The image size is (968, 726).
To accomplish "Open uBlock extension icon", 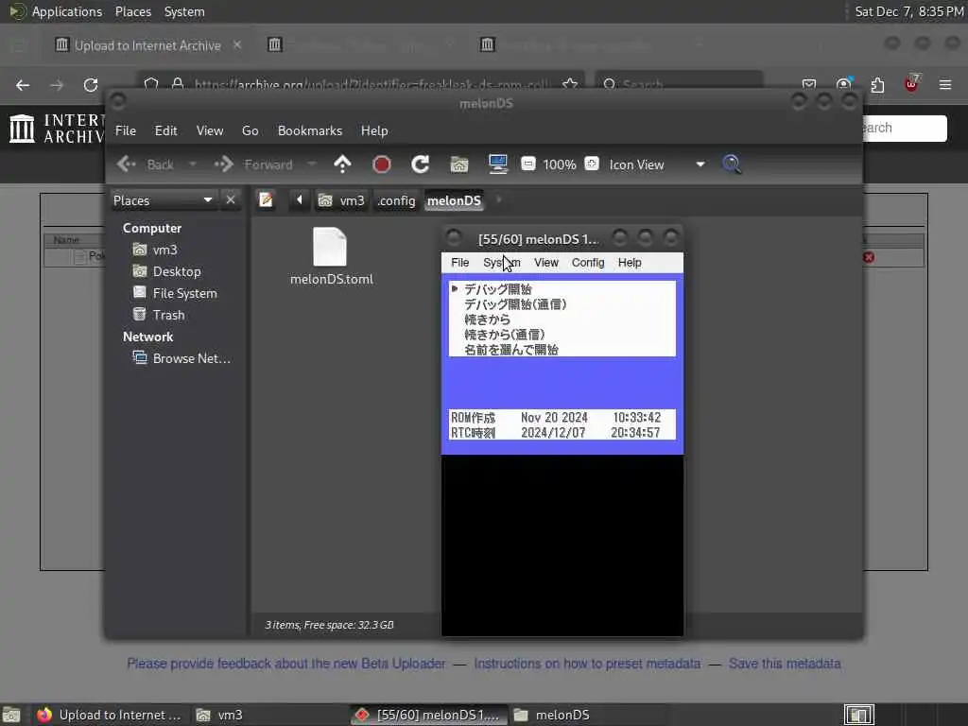I will pyautogui.click(x=912, y=84).
